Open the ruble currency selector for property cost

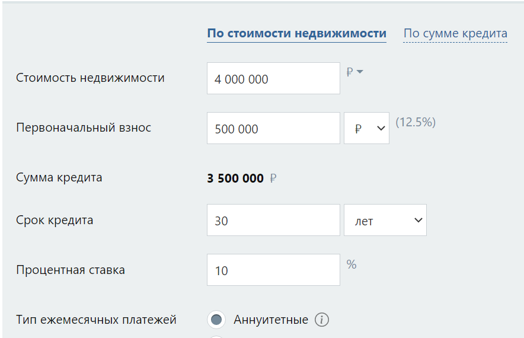354,72
